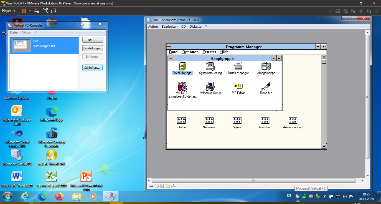Click volume speaker icon in system tray
Image resolution: width=381 pixels, height=204 pixels.
(345, 197)
